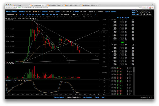This screenshot has height=106, width=159.
Task: Toggle fullscreen for the browser window
Action: coord(152,5)
